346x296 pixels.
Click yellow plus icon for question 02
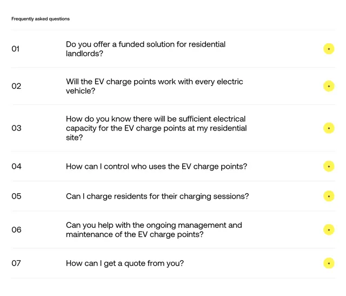[329, 86]
